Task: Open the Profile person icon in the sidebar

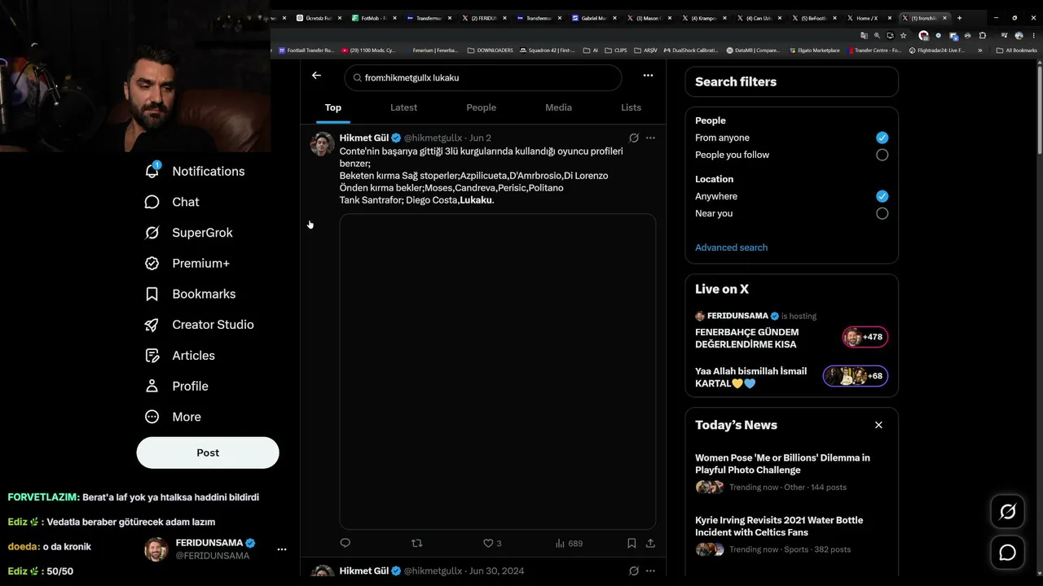Action: pyautogui.click(x=152, y=386)
